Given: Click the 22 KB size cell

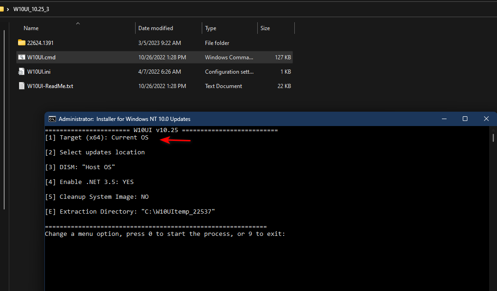Looking at the screenshot, I should coord(284,86).
